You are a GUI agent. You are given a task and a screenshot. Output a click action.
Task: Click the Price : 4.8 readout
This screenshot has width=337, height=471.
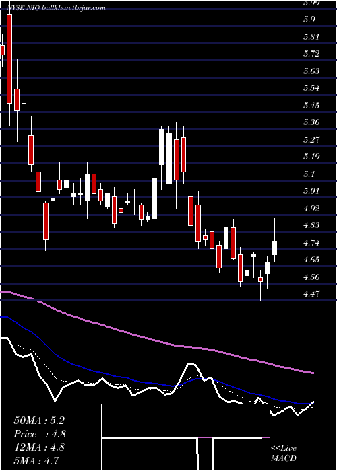coord(40,434)
